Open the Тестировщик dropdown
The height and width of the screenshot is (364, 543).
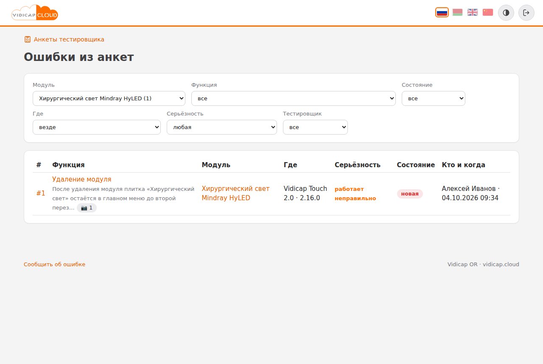315,127
